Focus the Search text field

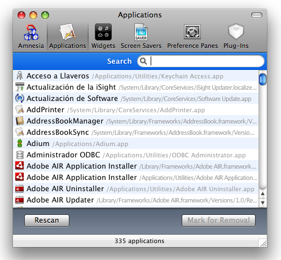201,61
